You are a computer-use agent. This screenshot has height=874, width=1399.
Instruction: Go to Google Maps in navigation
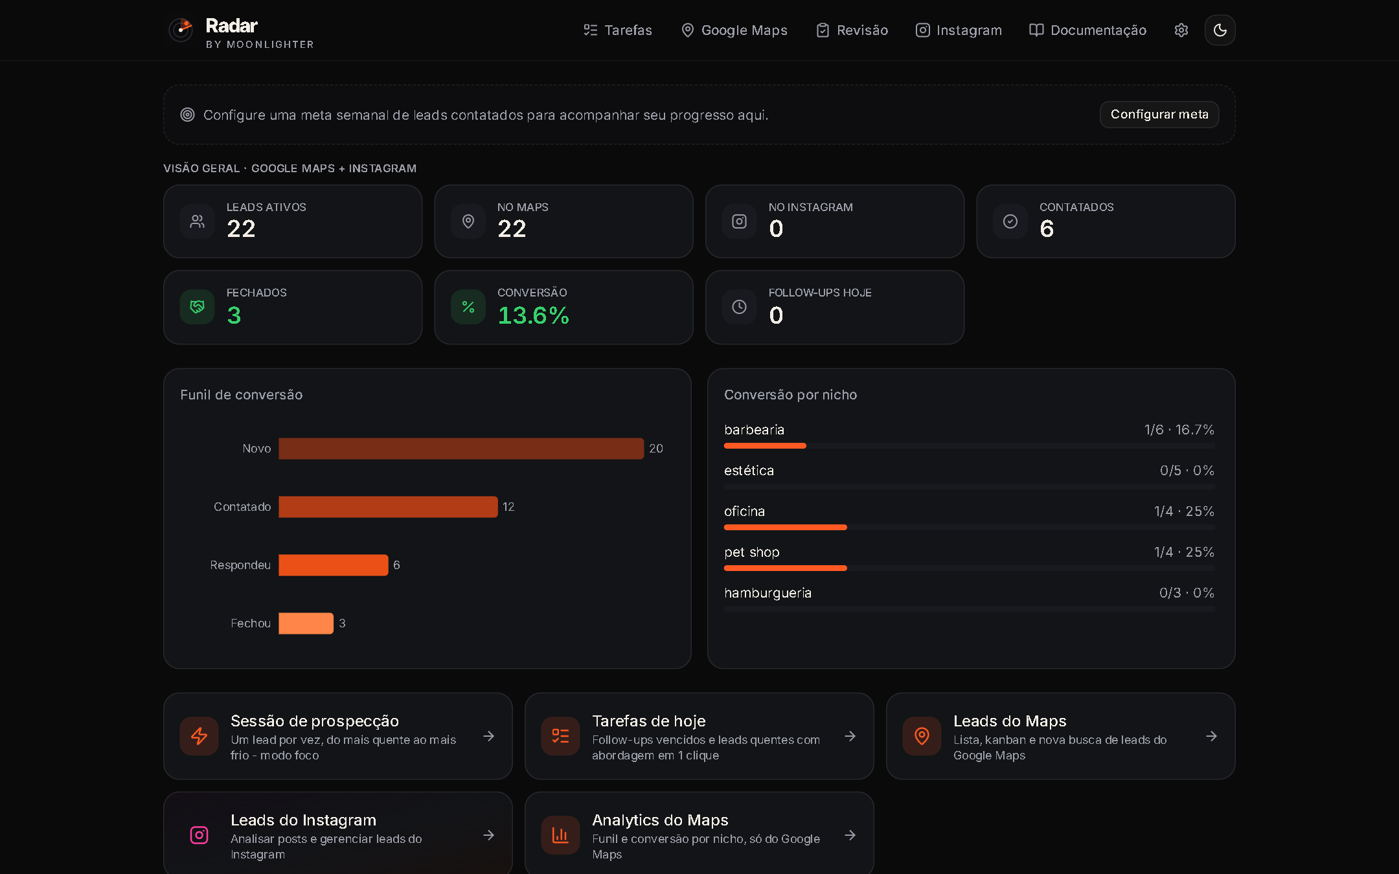pyautogui.click(x=734, y=30)
